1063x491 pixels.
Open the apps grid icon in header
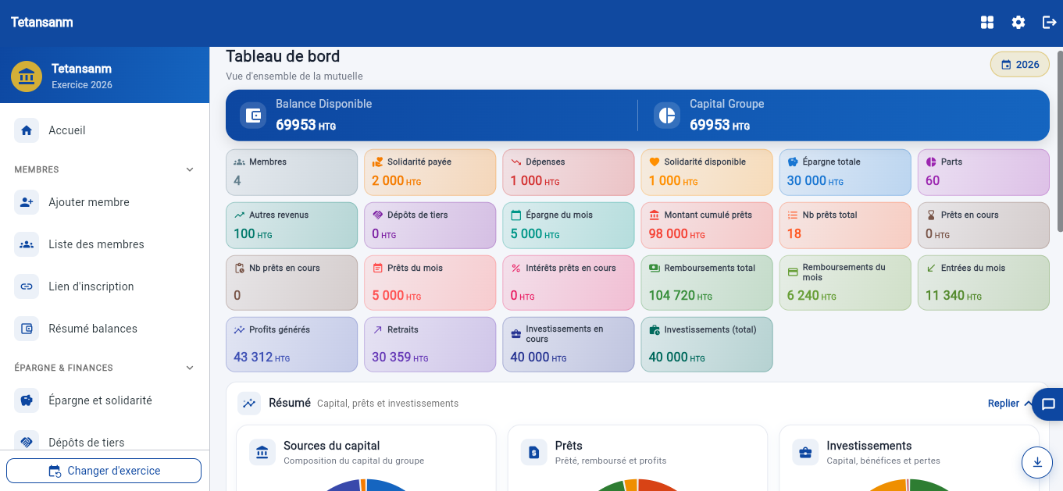point(987,23)
